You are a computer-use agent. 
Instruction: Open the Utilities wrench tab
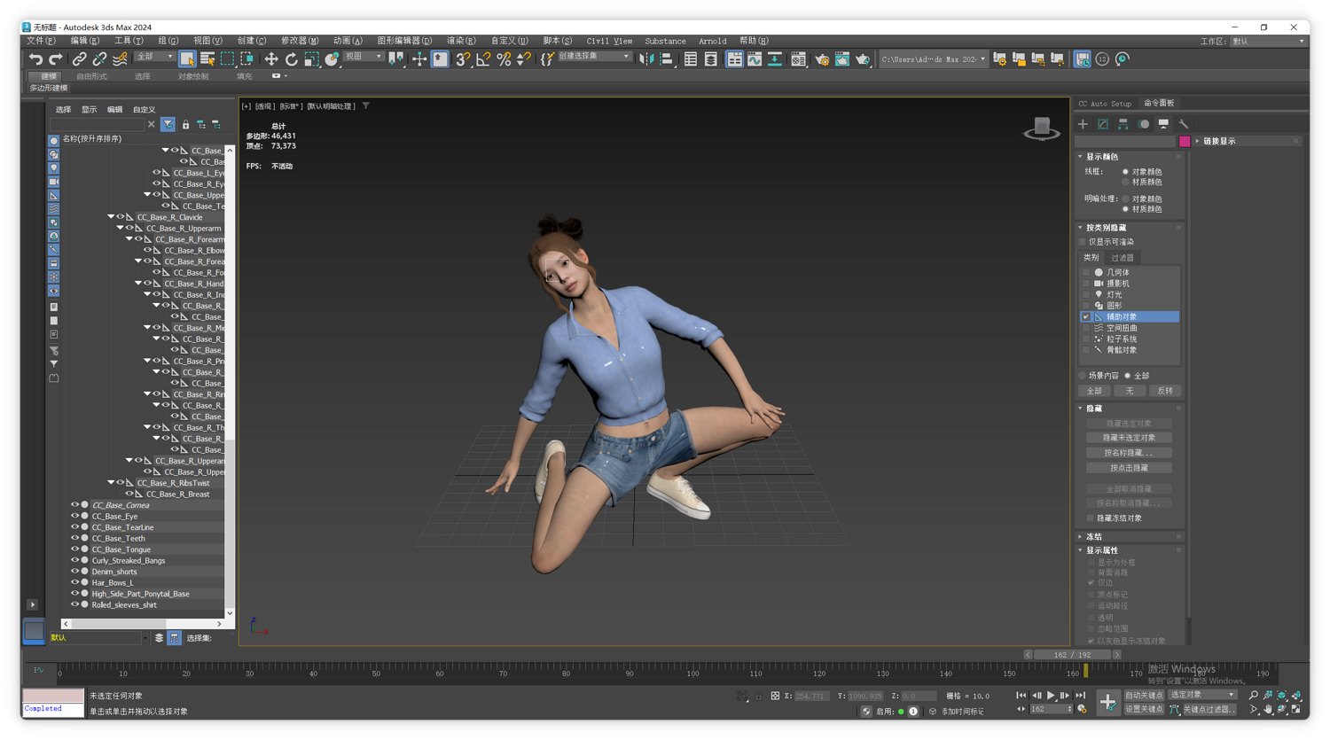(x=1184, y=124)
